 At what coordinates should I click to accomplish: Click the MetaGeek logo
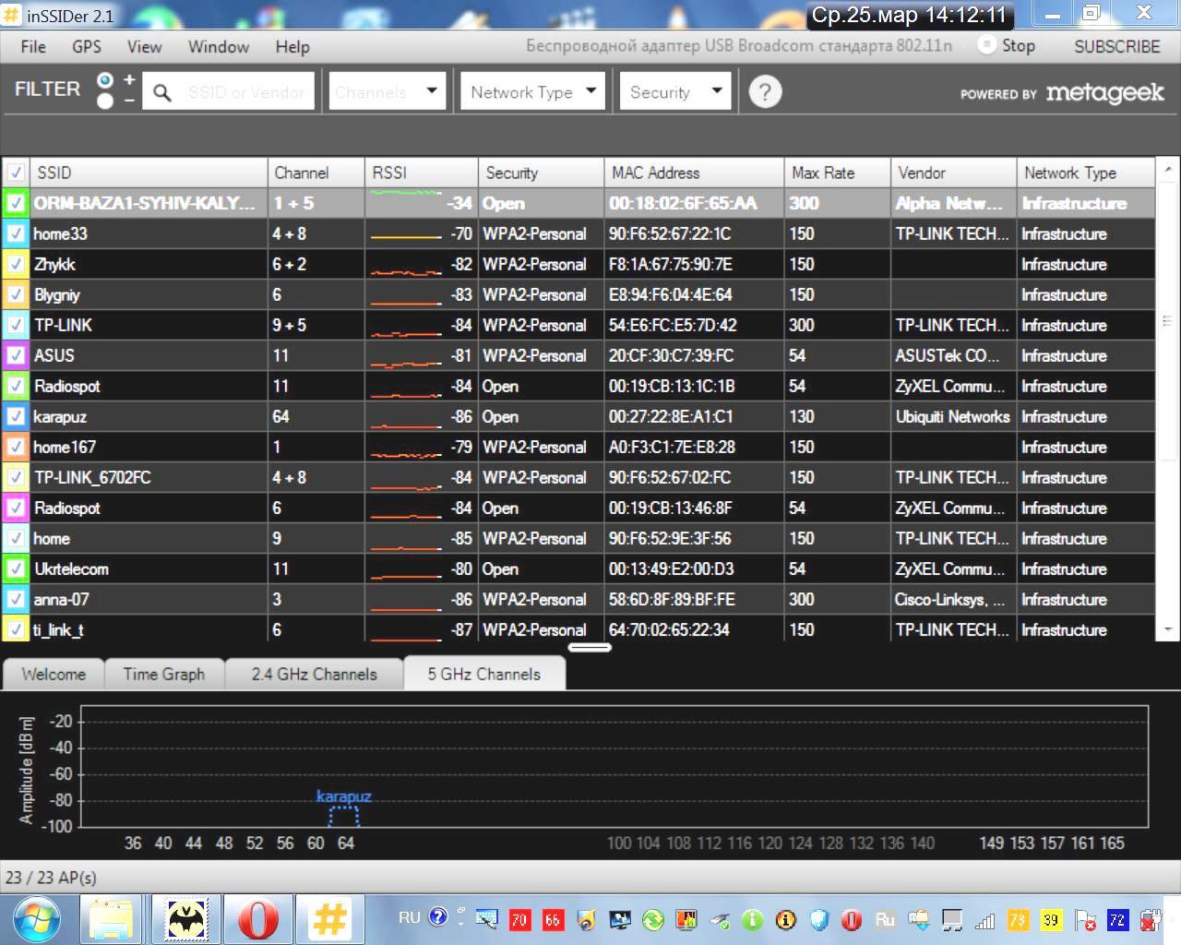click(x=1105, y=92)
